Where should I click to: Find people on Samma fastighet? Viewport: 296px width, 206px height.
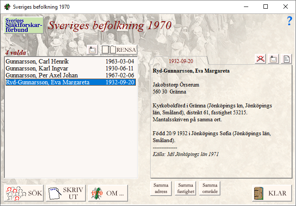pos(186,188)
